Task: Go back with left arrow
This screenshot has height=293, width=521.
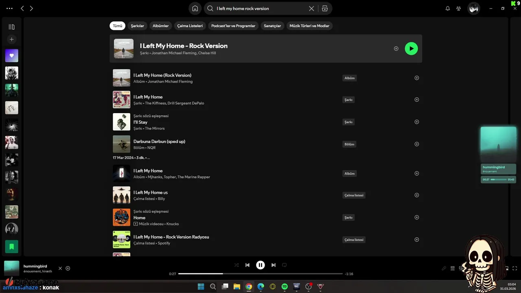Action: click(x=22, y=9)
